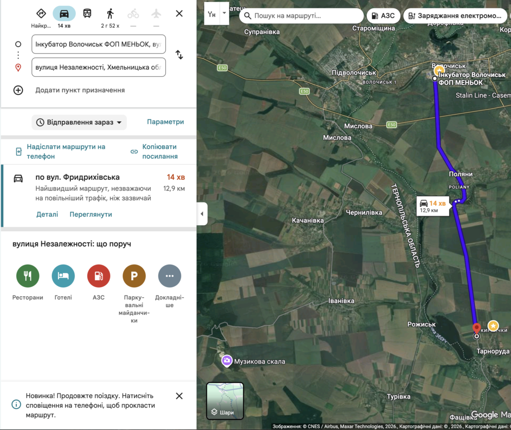Click the Музикова скала map marker

227,361
